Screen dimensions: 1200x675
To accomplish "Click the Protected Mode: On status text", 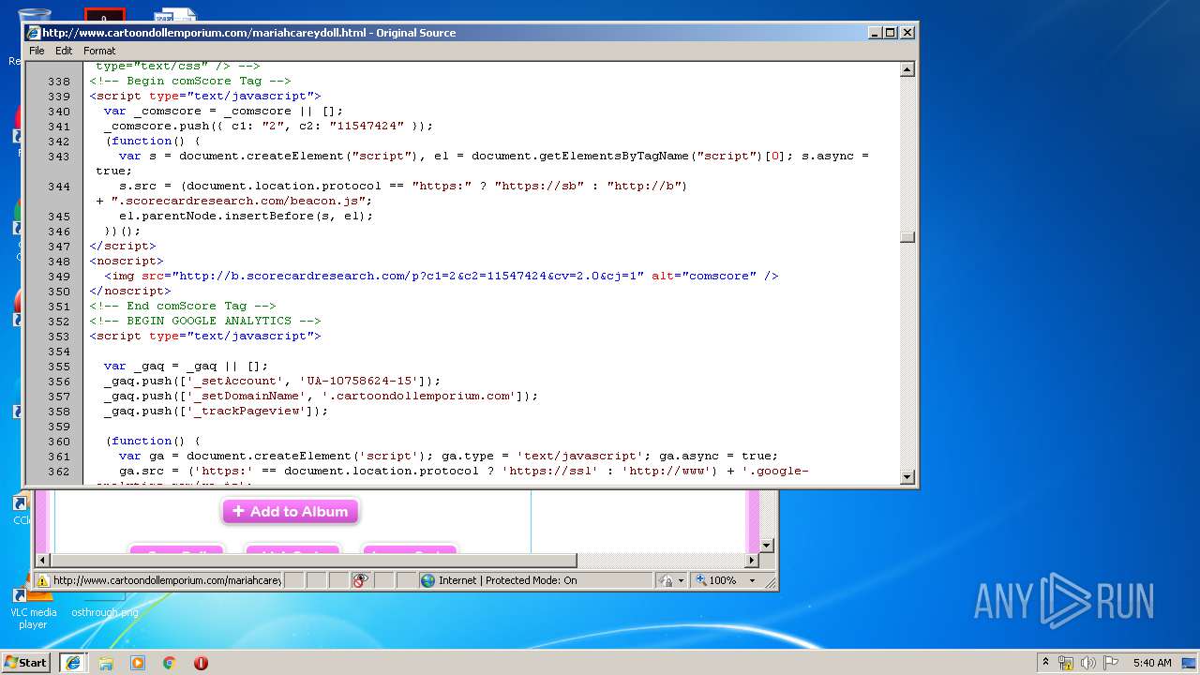I will (x=531, y=580).
